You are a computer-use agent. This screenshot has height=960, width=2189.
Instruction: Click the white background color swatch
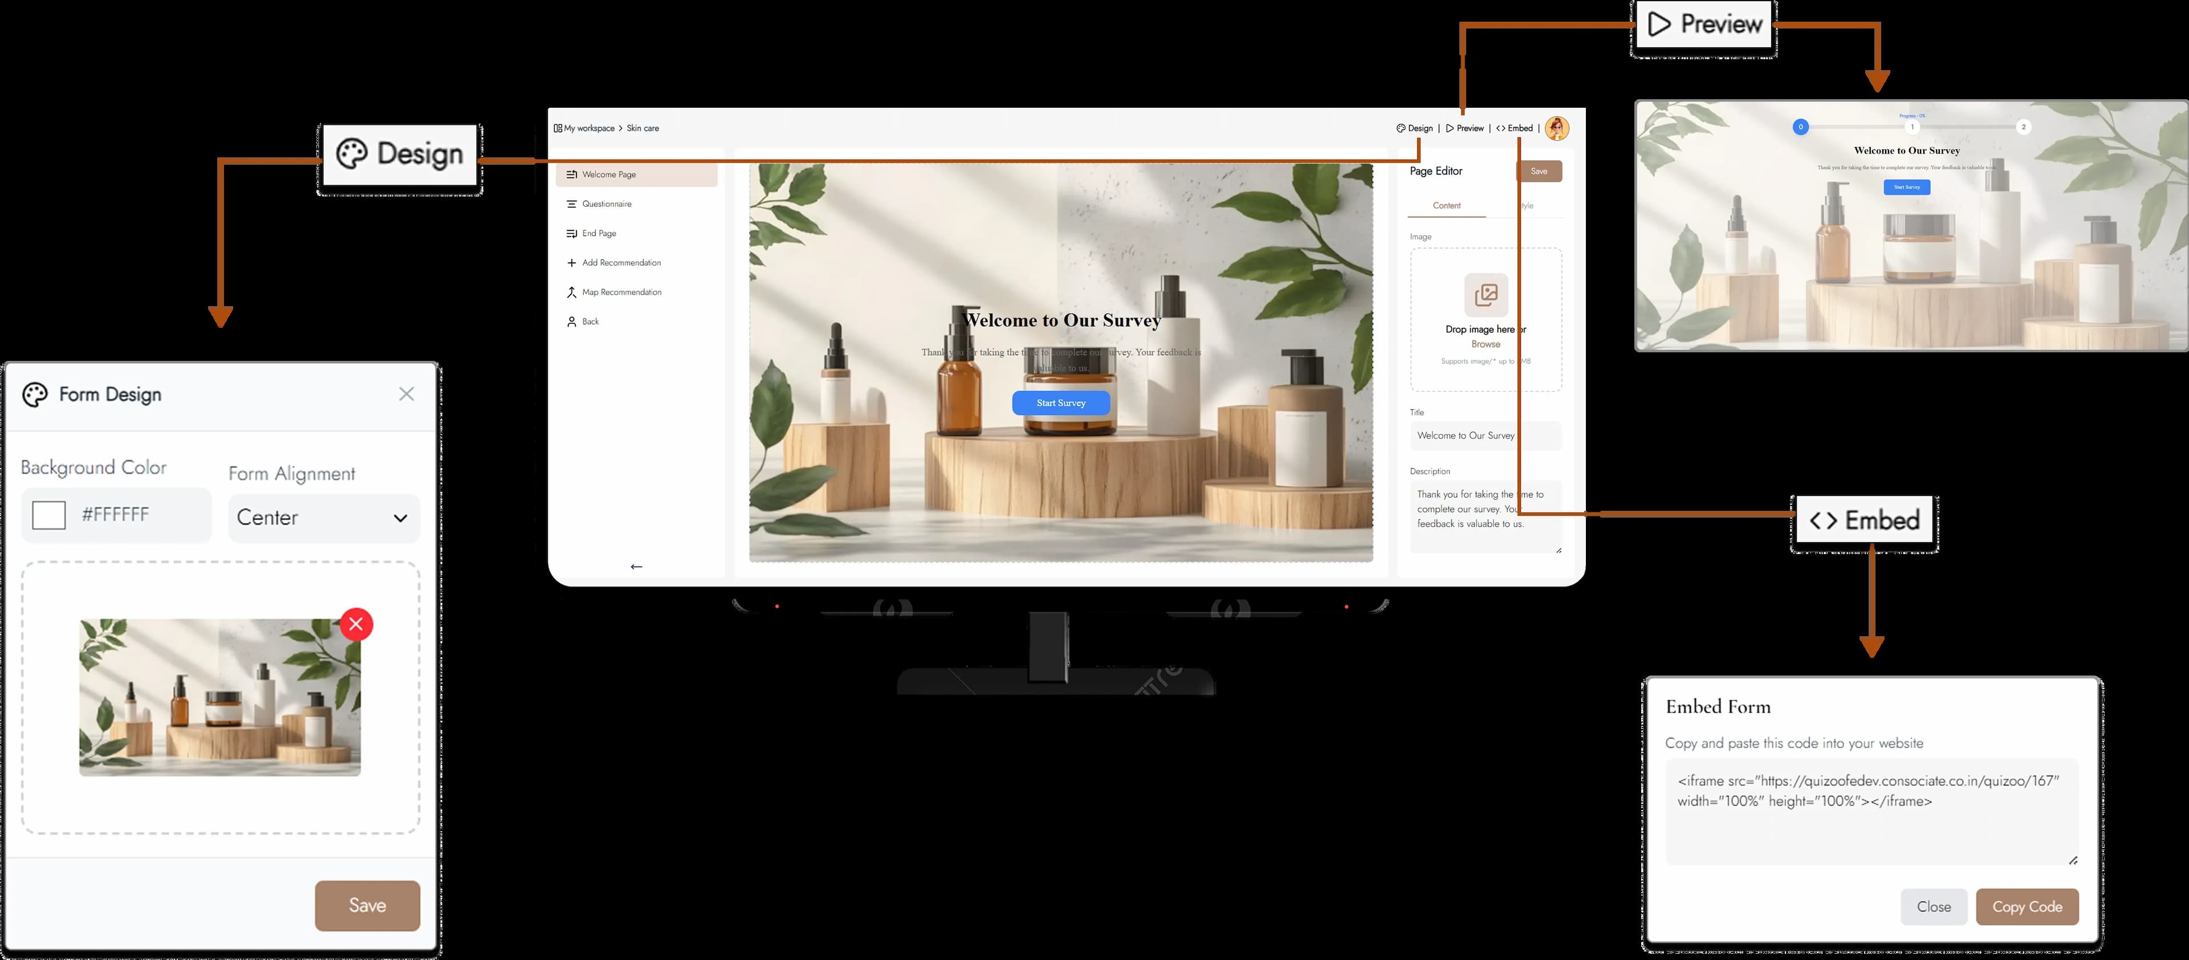[48, 515]
